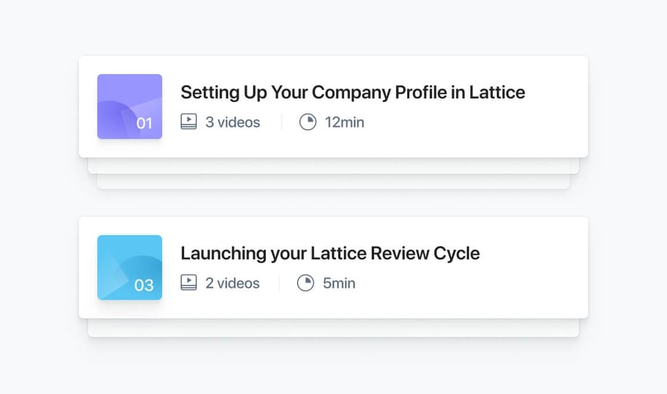Select the first course card
This screenshot has height=394, width=667.
point(333,105)
